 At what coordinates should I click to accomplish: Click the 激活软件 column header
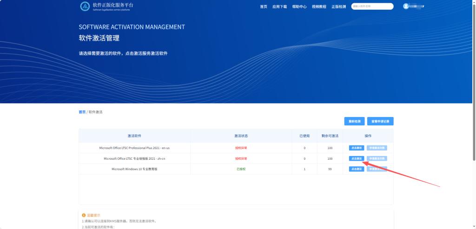(x=134, y=136)
